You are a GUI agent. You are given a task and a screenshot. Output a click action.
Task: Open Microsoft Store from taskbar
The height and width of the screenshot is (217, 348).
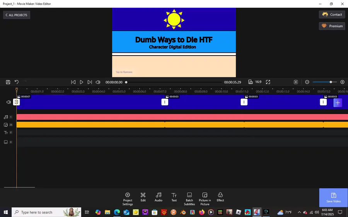(154, 212)
